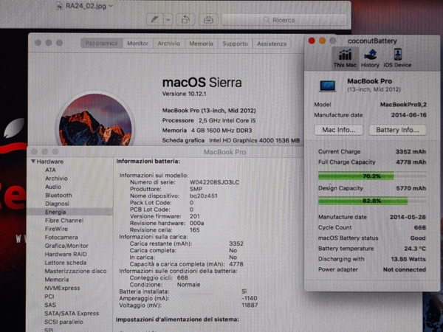Switch to the Archivio tab
The width and height of the screenshot is (443, 332).
(168, 44)
